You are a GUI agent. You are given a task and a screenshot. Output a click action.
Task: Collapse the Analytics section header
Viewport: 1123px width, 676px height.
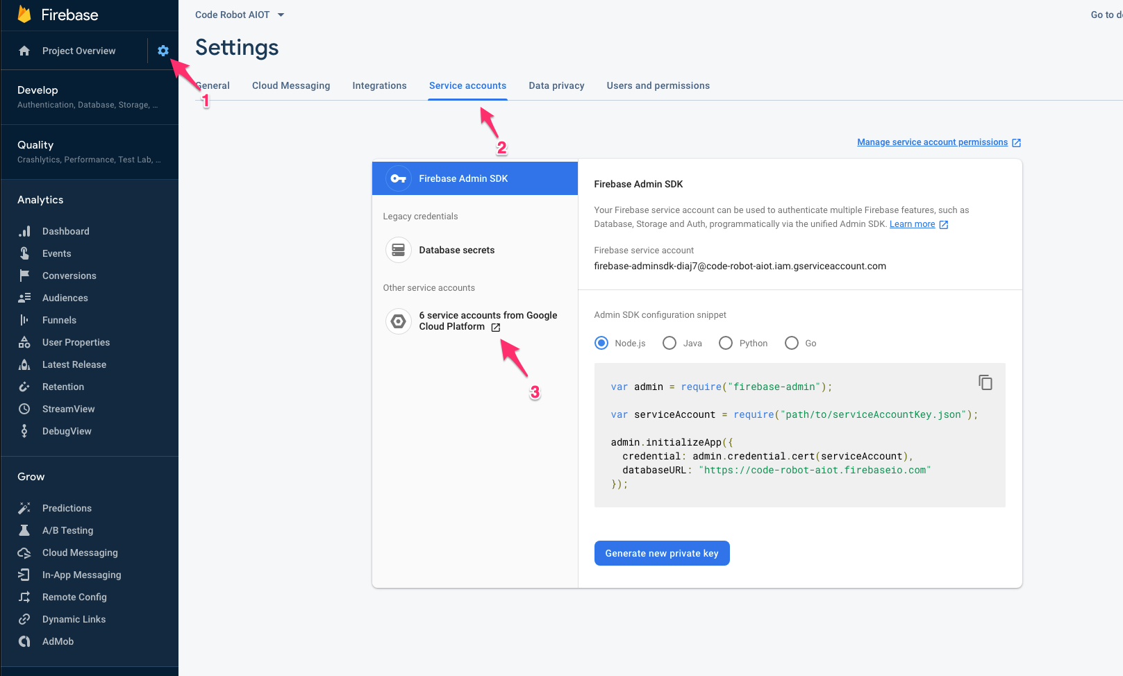(x=40, y=200)
